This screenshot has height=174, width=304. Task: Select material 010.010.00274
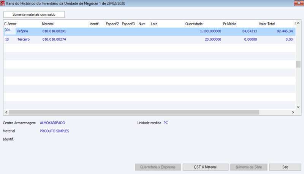pos(54,39)
